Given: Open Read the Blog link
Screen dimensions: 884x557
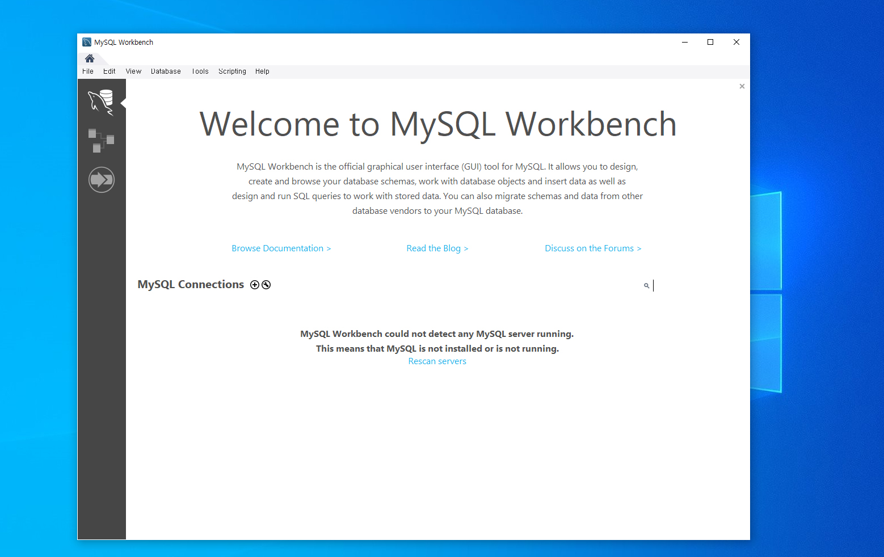Looking at the screenshot, I should point(437,248).
